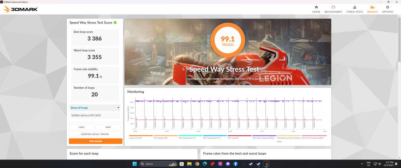Click the Monitoring panel heading

click(135, 92)
